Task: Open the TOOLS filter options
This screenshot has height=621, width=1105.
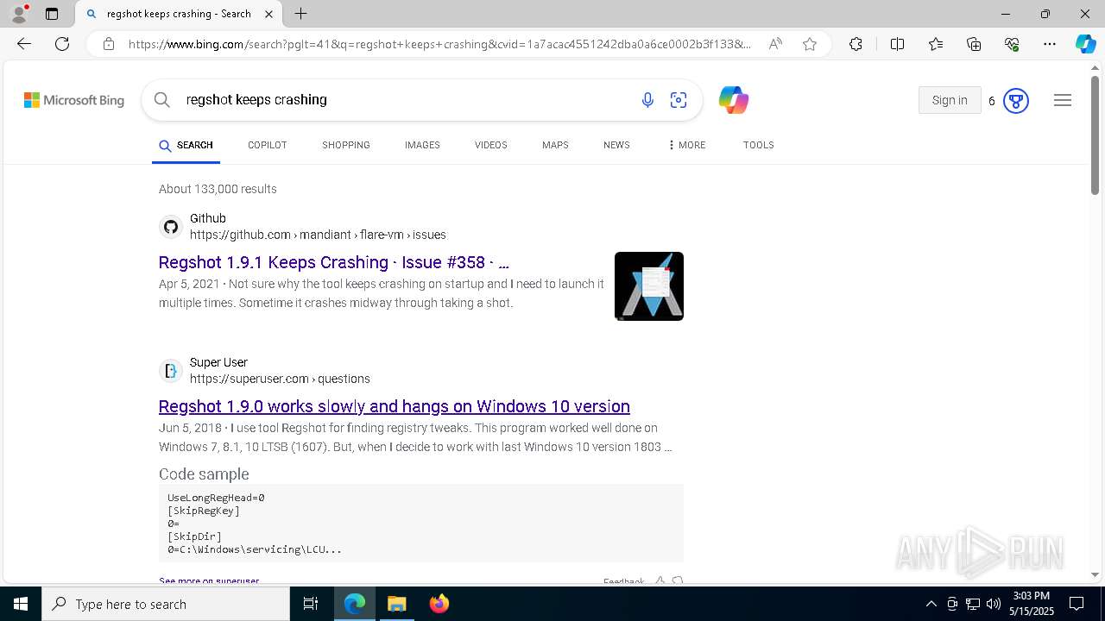Action: click(x=758, y=145)
